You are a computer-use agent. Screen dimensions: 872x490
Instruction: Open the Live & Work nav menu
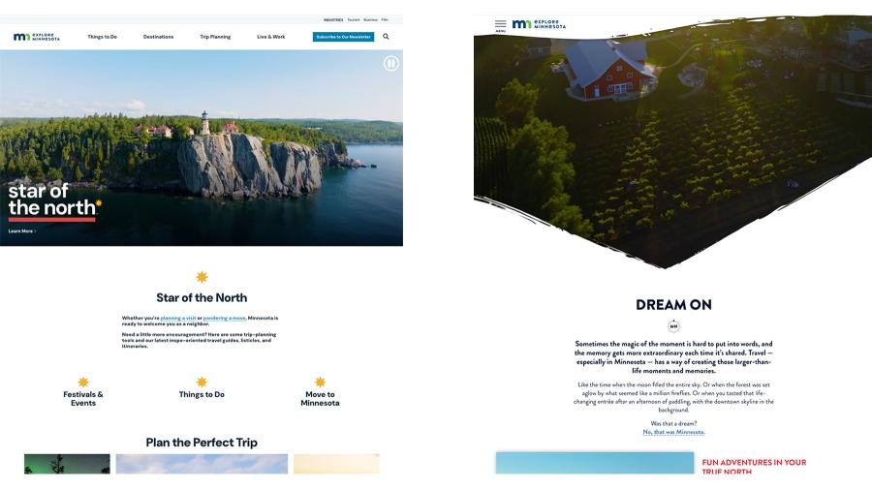pyautogui.click(x=271, y=37)
